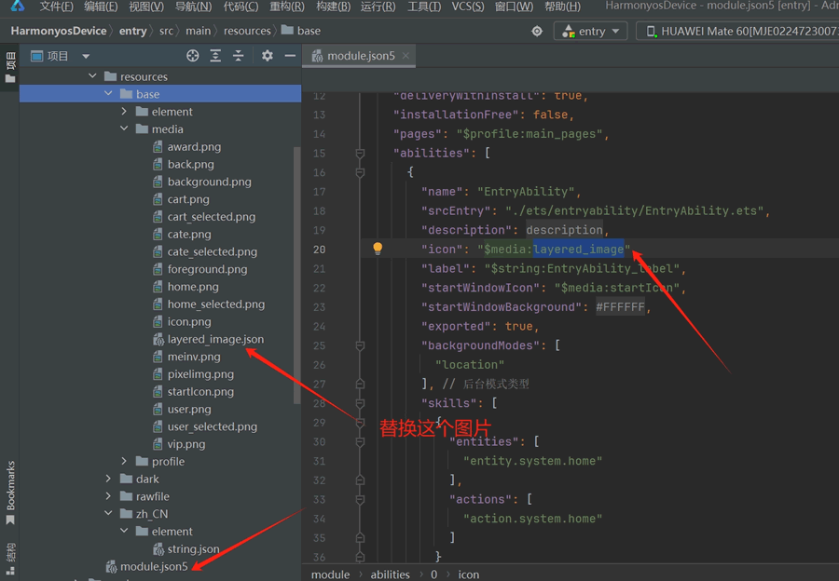
Task: Toggle the Bookmarks side tool window
Action: pos(9,493)
